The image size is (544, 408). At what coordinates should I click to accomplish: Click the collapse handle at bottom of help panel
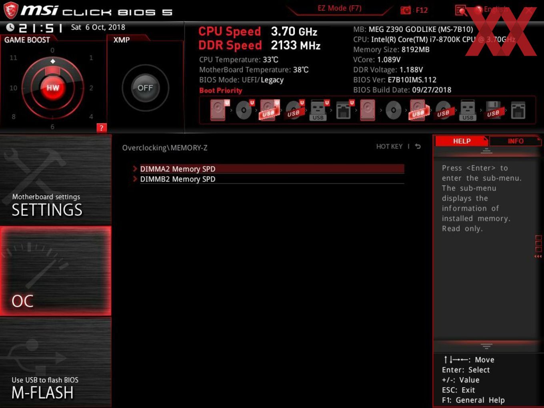point(486,346)
